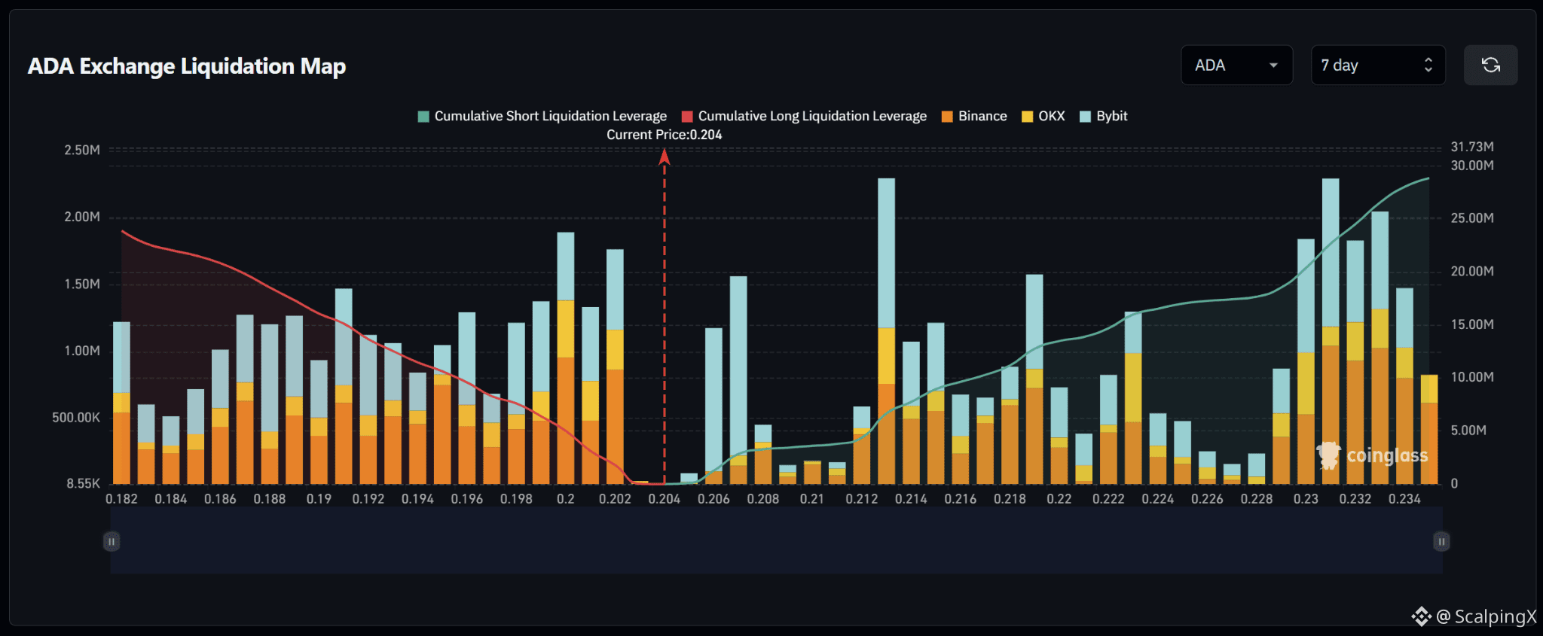Click the 0.216 price axis label
Viewport: 1543px width, 636px height.
961,499
